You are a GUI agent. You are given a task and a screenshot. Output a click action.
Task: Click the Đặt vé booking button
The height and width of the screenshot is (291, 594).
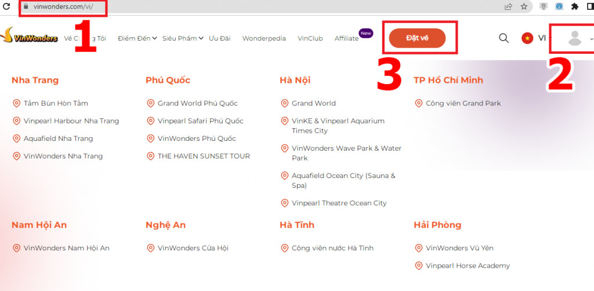(417, 38)
